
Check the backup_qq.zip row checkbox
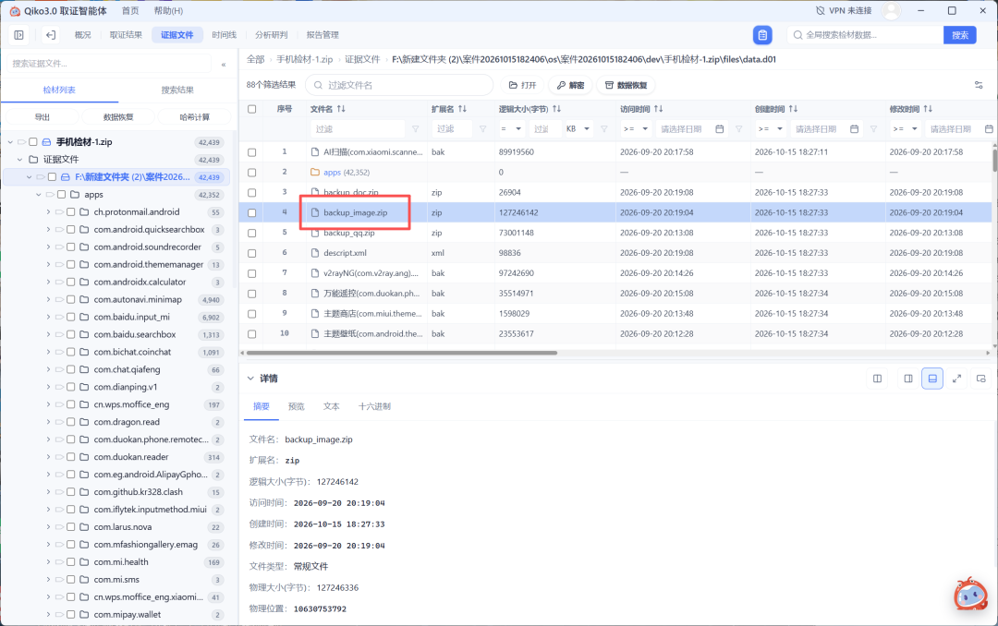tap(252, 234)
